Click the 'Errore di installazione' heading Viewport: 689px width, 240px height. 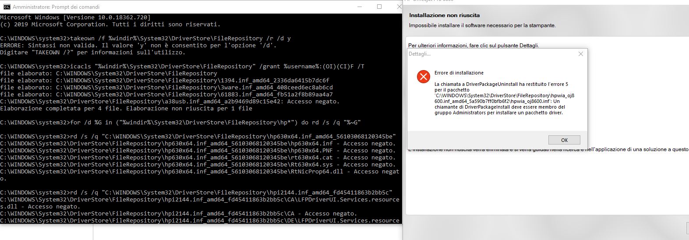point(459,73)
